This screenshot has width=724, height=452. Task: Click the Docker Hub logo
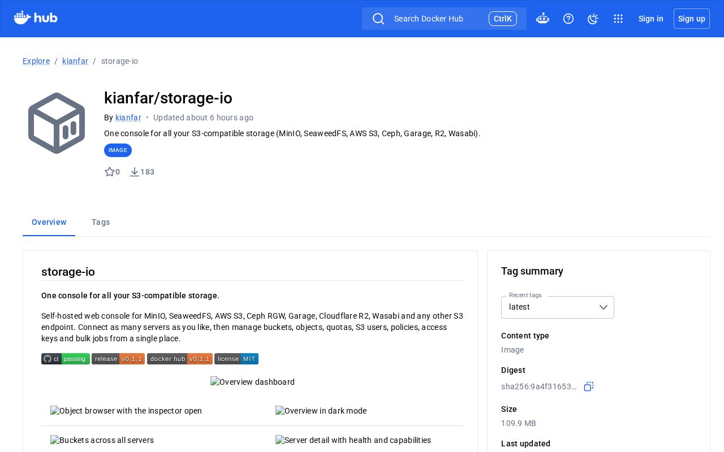coord(36,18)
